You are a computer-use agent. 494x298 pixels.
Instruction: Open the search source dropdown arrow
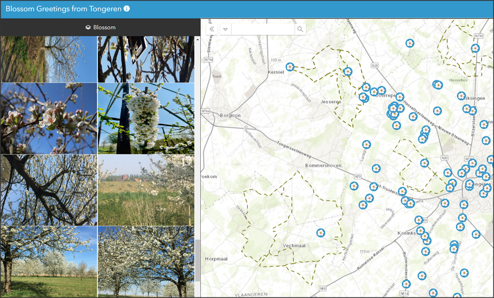[x=225, y=29]
